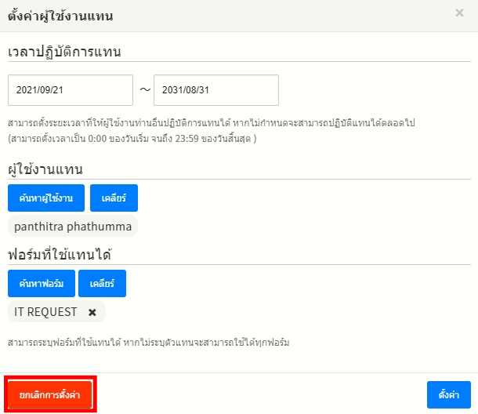Viewport: 478px width, 414px height.
Task: Click the start date field 2021/09/21
Action: tap(71, 89)
